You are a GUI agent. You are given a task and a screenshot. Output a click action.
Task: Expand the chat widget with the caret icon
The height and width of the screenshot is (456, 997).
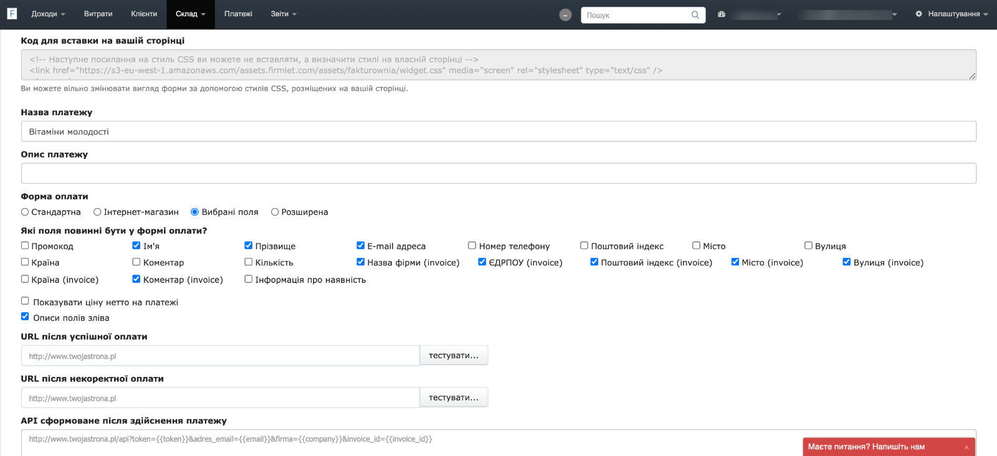point(966,447)
